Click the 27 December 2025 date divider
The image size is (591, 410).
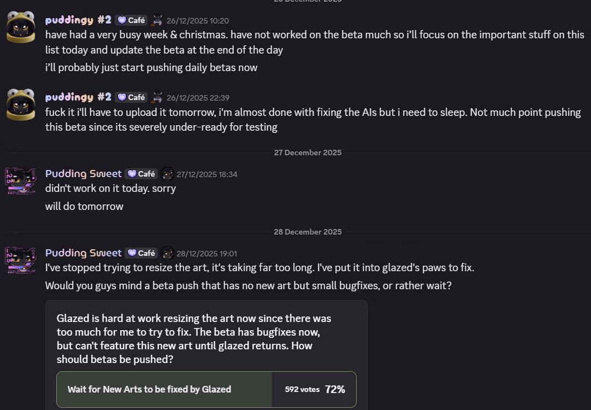click(x=308, y=153)
